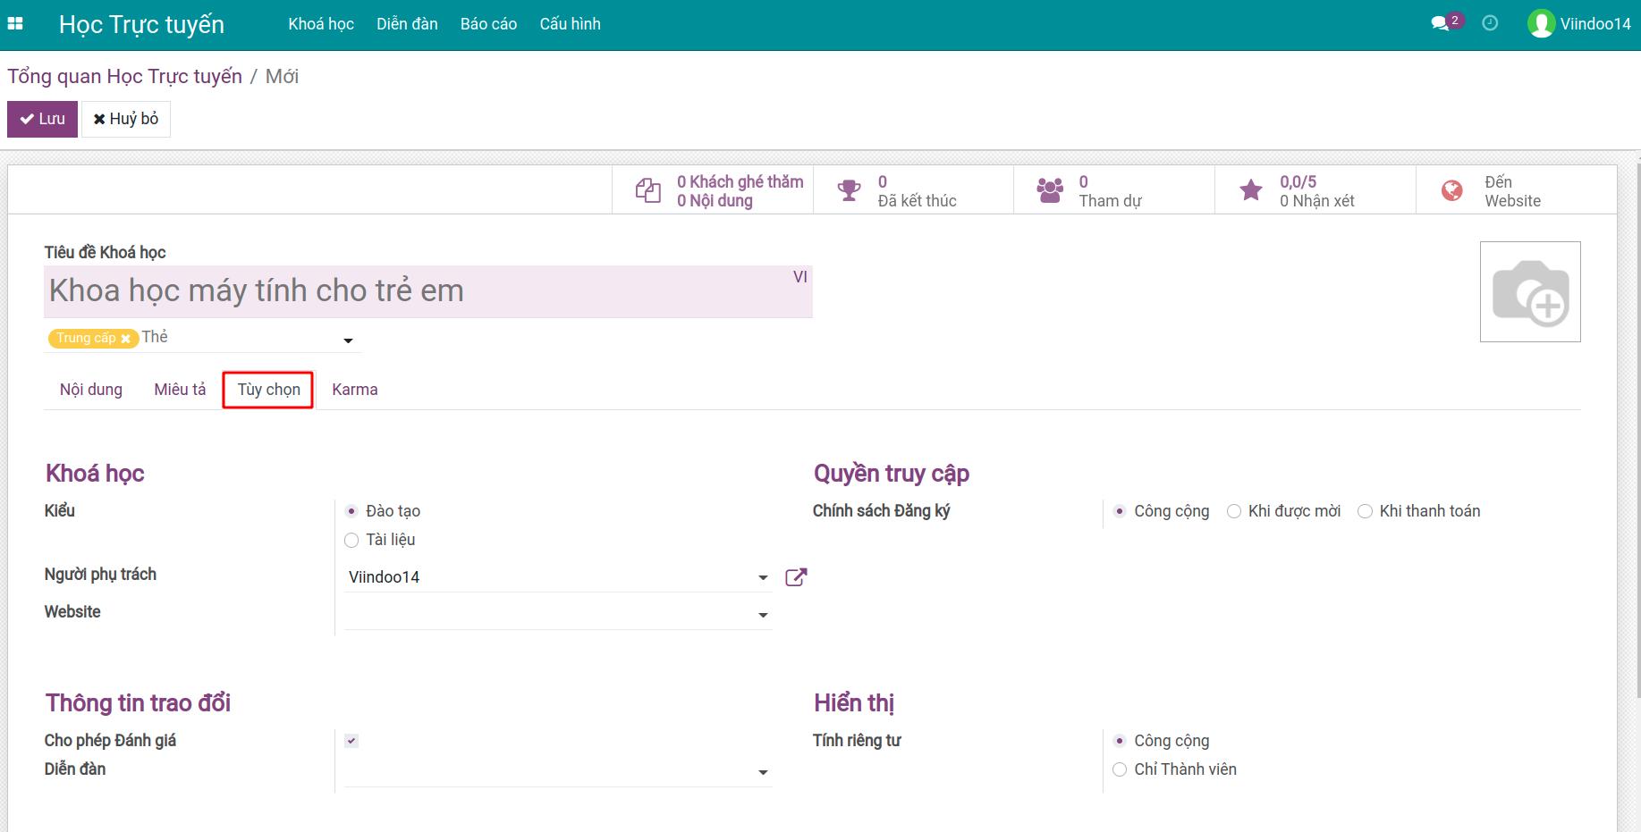The height and width of the screenshot is (832, 1641).
Task: Go to Website globe icon
Action: (1452, 190)
